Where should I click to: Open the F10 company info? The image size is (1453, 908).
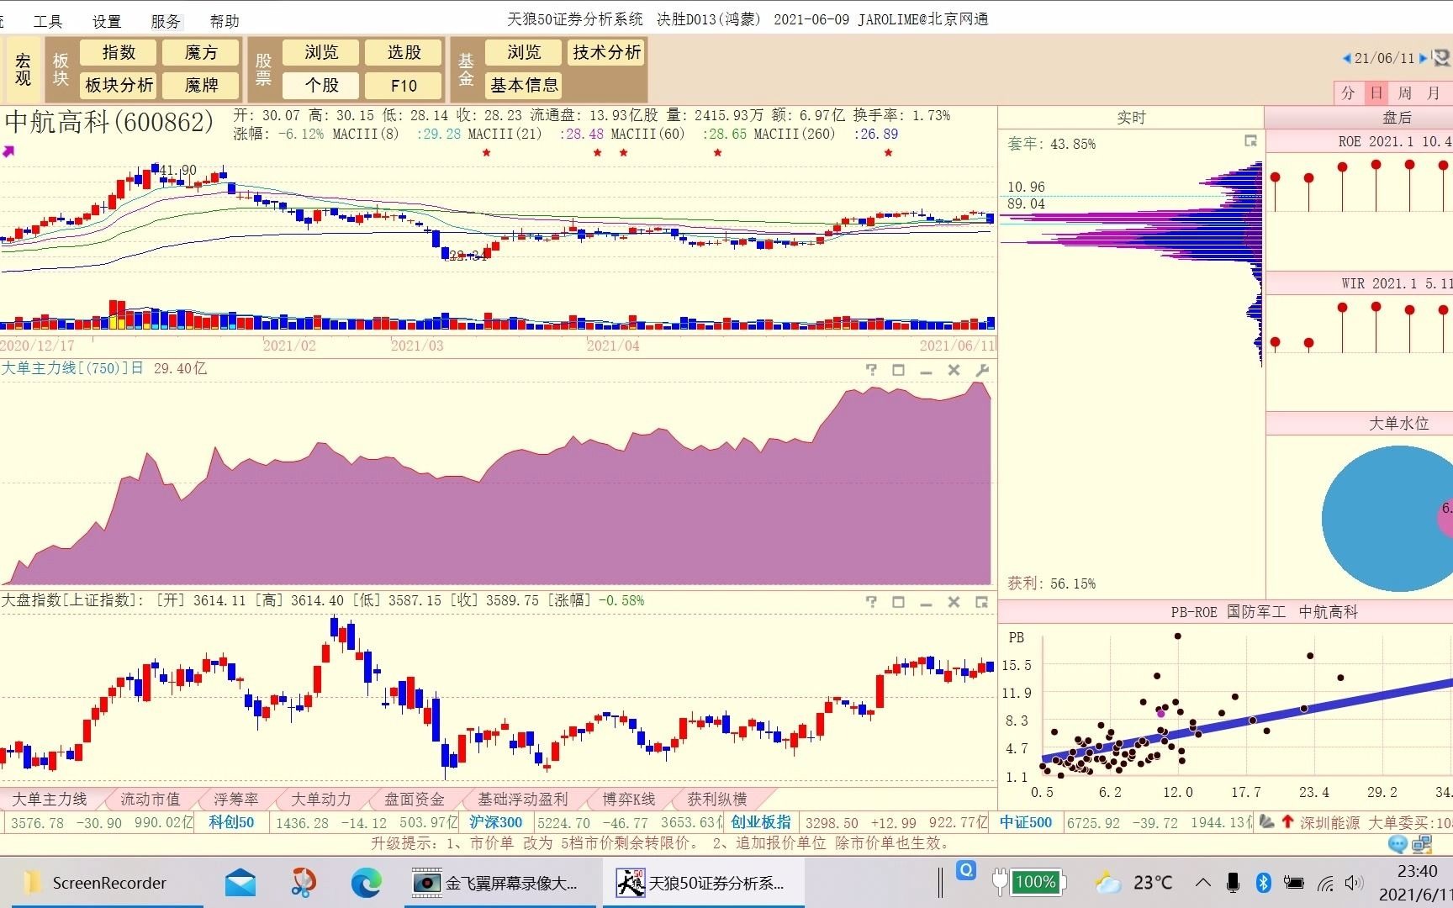[404, 85]
